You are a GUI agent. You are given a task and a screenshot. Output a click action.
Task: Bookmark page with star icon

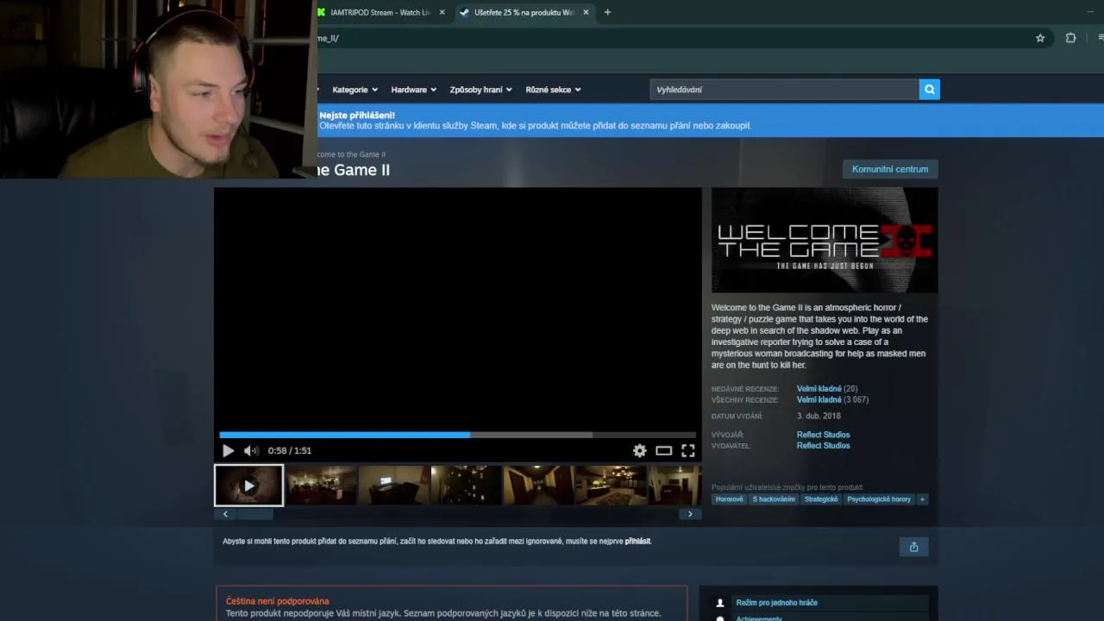(1040, 38)
